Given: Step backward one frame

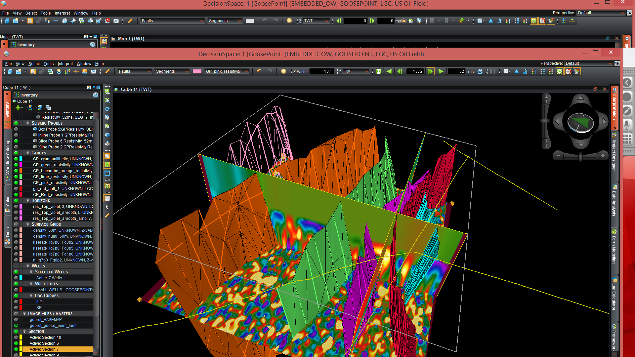Looking at the screenshot, I should (x=400, y=71).
